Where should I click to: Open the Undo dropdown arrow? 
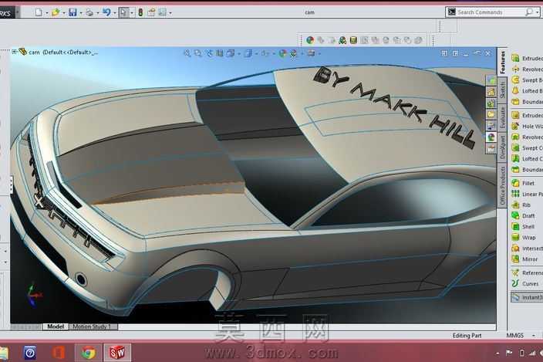(x=115, y=13)
